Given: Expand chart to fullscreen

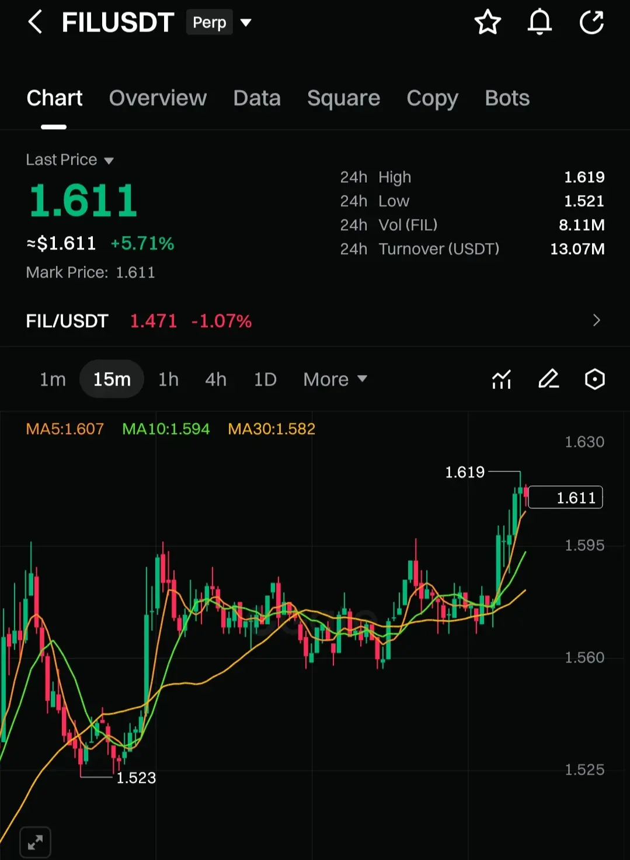Looking at the screenshot, I should [x=35, y=842].
